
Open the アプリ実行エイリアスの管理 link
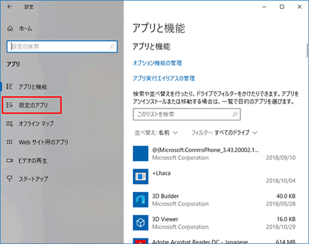click(x=164, y=78)
